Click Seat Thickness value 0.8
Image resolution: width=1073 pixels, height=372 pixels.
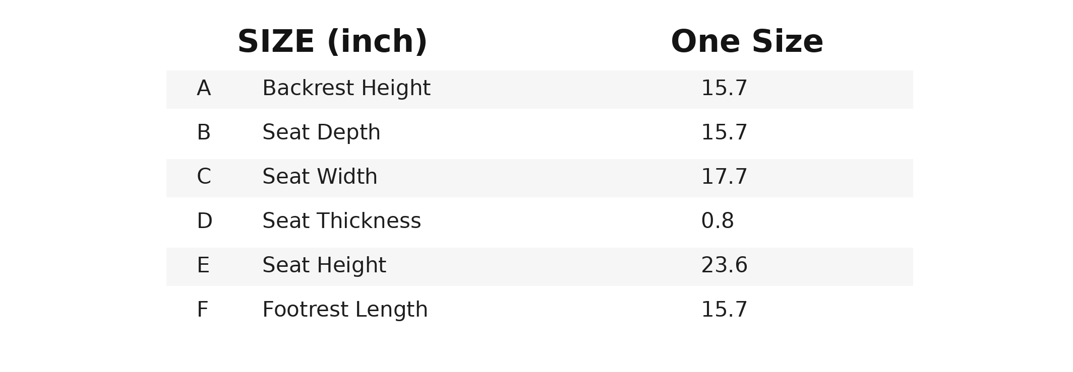tap(718, 221)
